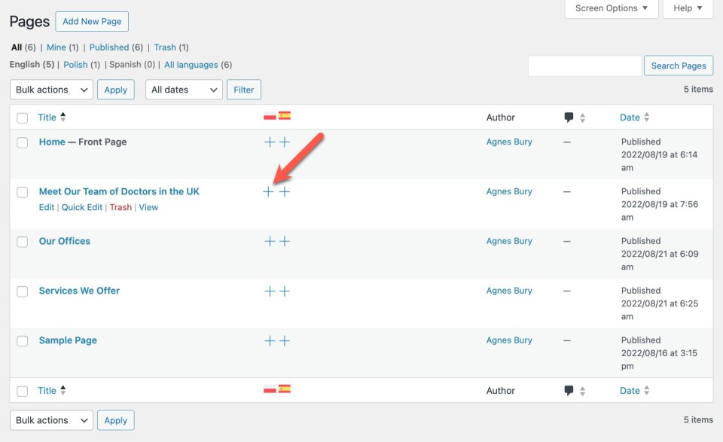Add Polish translation for Sample Page

tap(269, 341)
